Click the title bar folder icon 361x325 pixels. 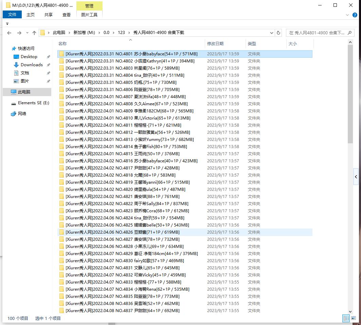[8, 5]
